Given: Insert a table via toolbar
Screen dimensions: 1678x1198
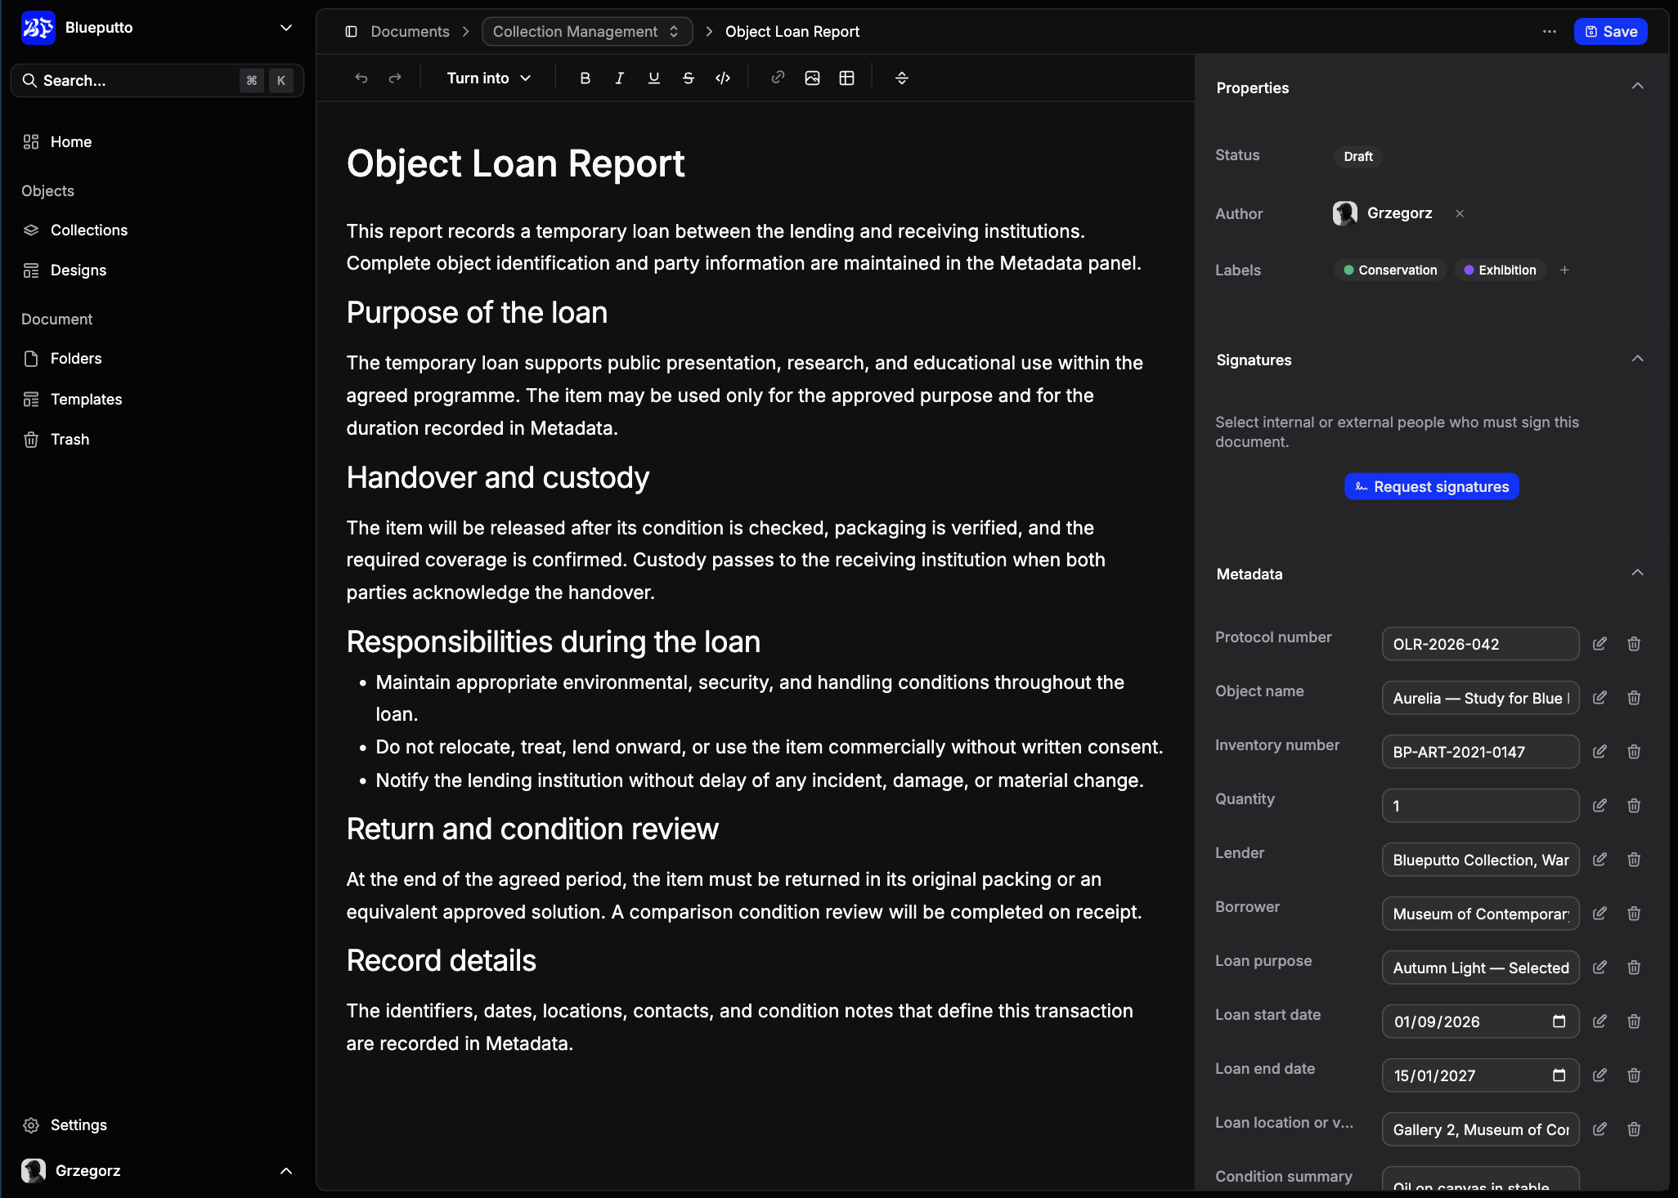Looking at the screenshot, I should (847, 78).
